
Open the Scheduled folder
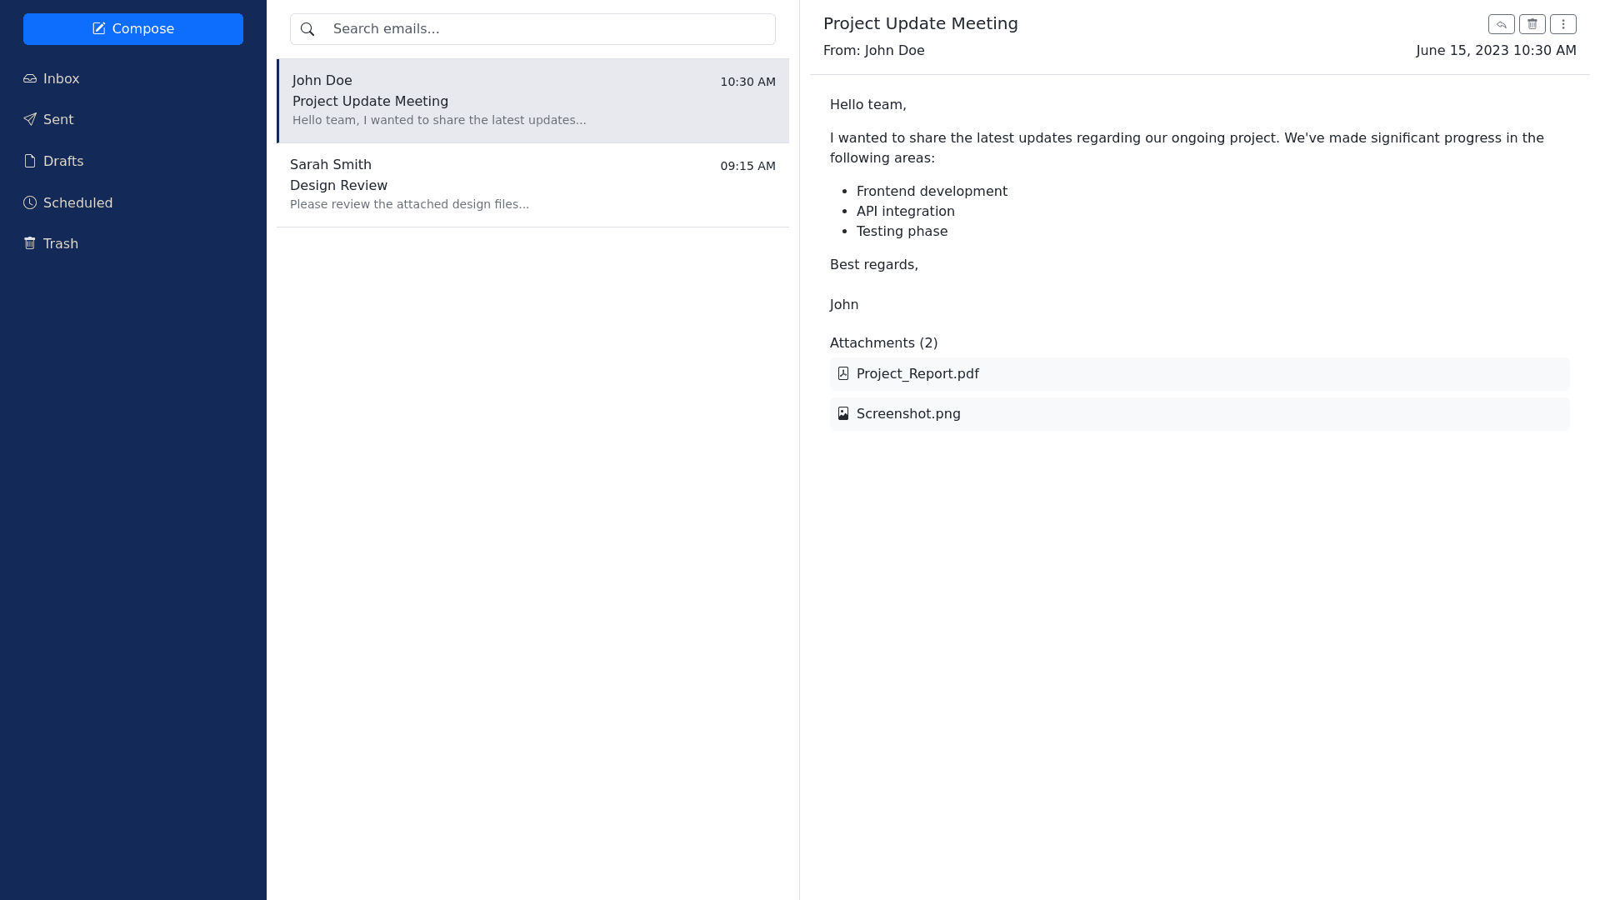pyautogui.click(x=77, y=203)
